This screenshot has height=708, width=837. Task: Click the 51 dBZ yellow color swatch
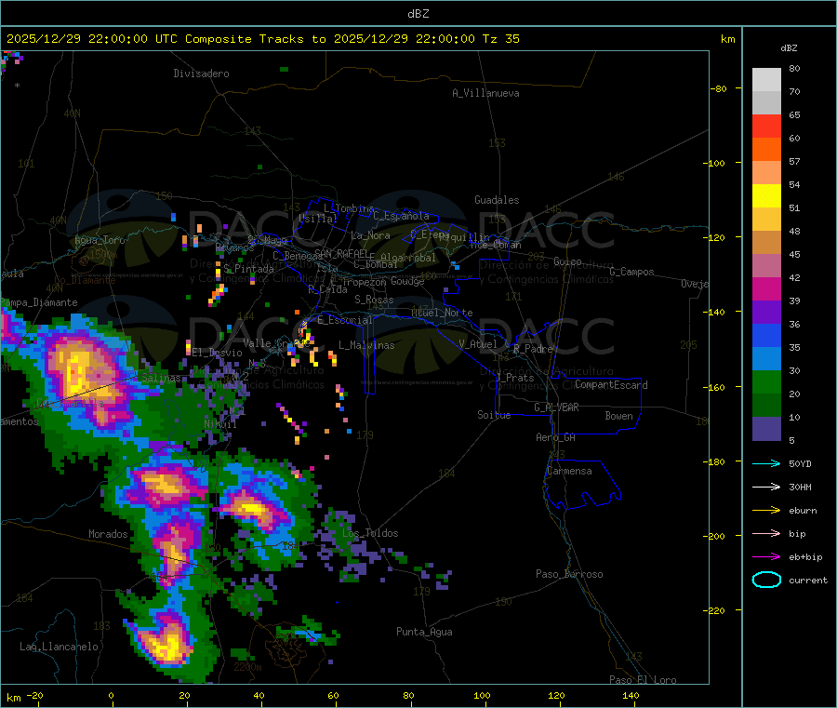click(x=766, y=196)
